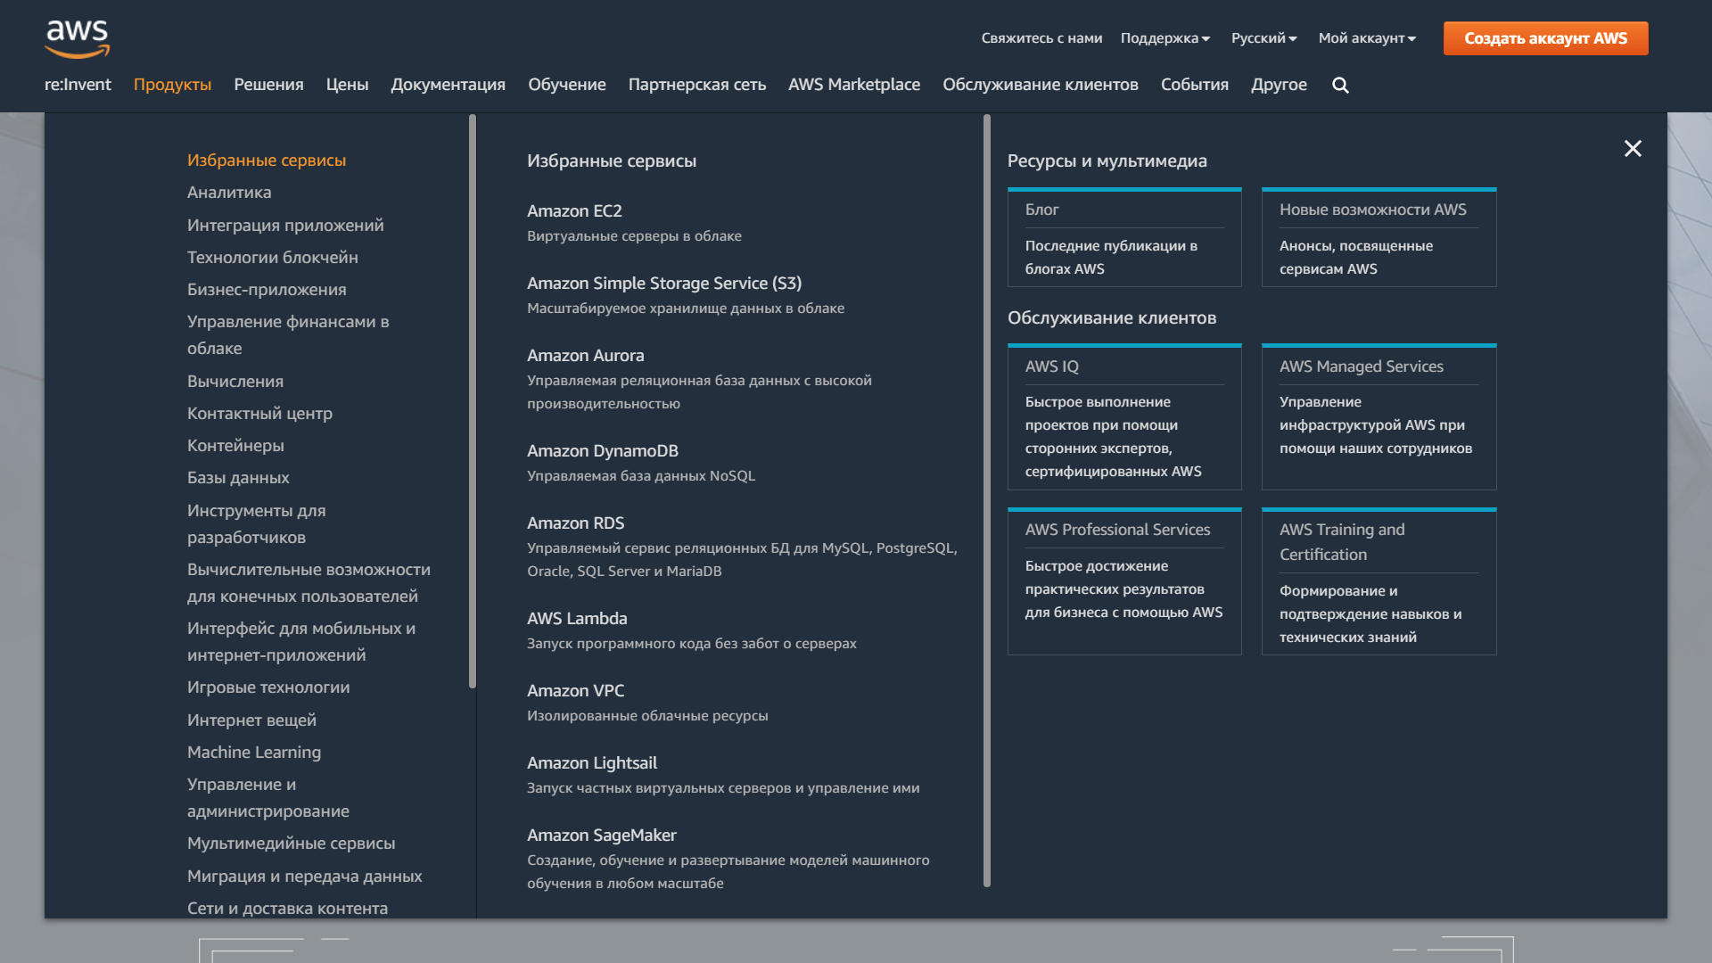This screenshot has width=1712, height=963.
Task: Open Партнерская сеть menu
Action: point(696,85)
